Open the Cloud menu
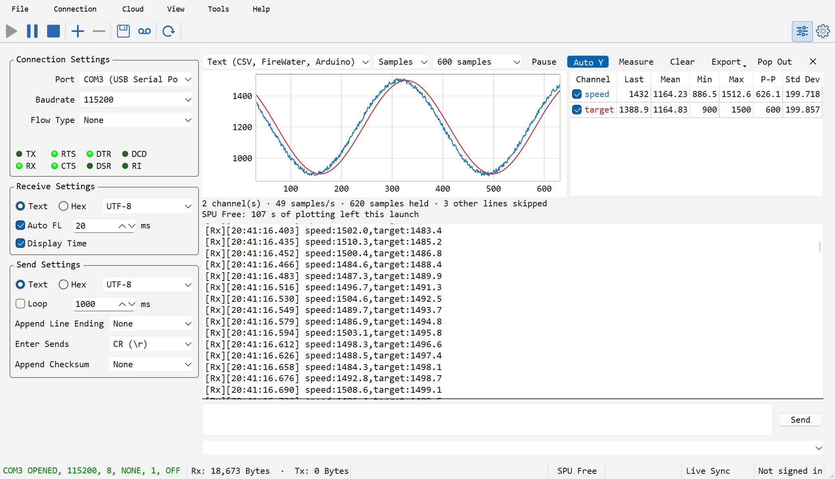Viewport: 835px width, 479px height. click(x=133, y=9)
